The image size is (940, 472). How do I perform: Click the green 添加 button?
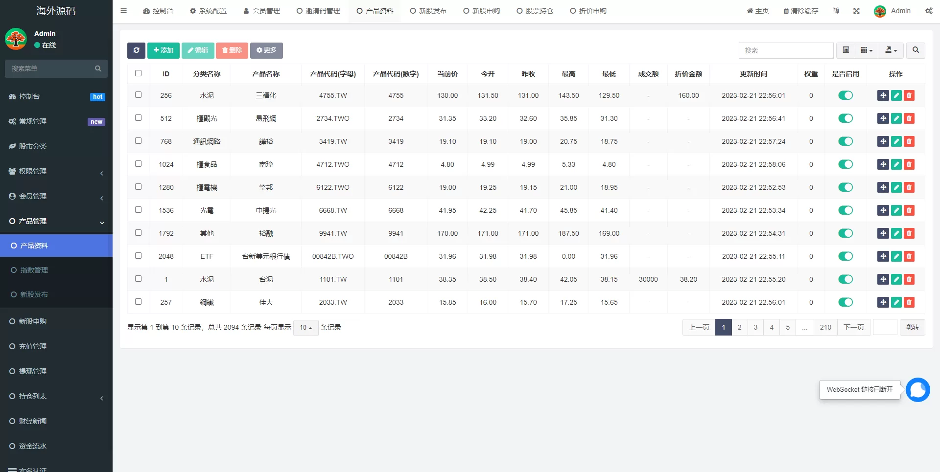(x=163, y=50)
